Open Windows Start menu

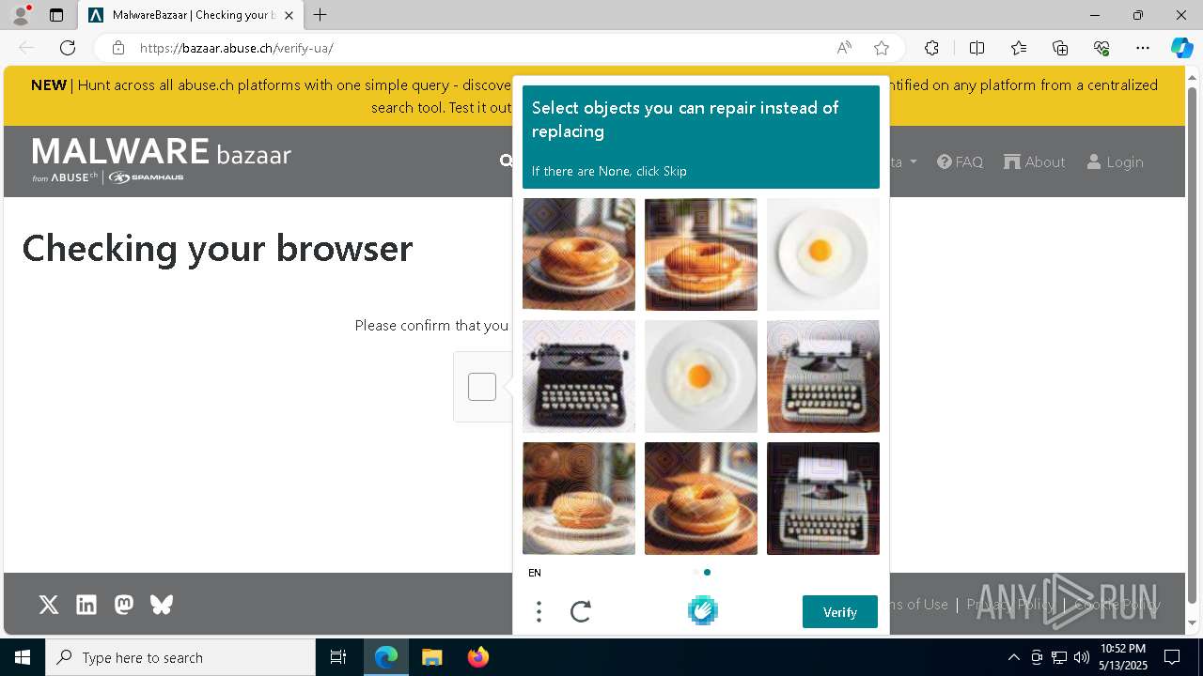(x=23, y=657)
